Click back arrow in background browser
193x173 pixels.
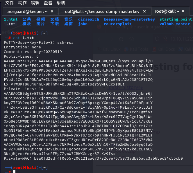tap(100, 39)
